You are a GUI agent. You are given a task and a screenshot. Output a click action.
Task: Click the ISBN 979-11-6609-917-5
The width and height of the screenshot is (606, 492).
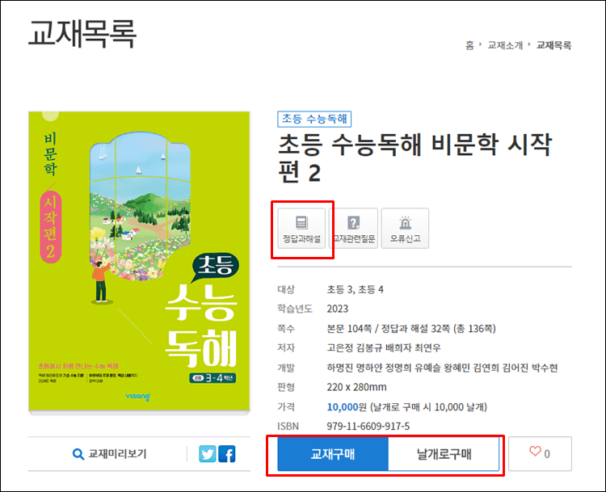(368, 427)
